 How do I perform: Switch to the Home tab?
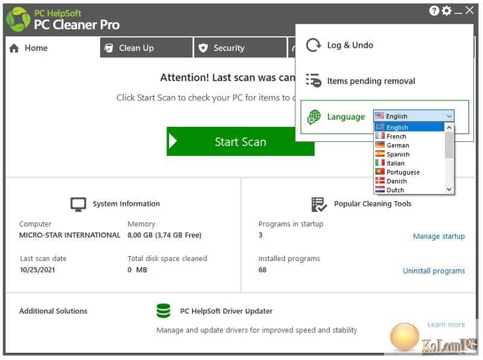click(x=53, y=48)
